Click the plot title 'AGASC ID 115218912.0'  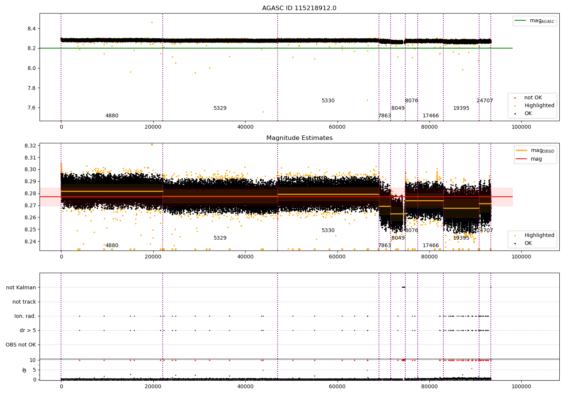tap(299, 8)
